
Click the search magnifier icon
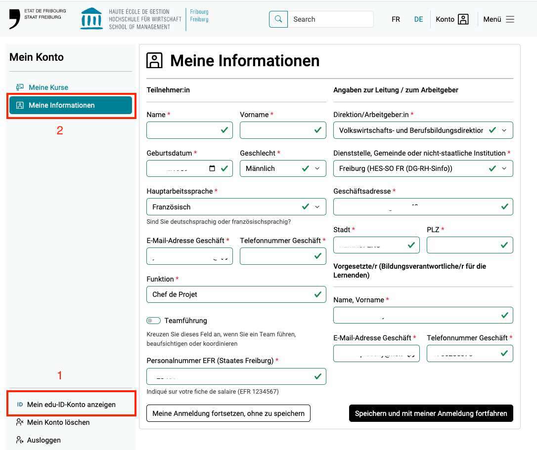[x=278, y=19]
